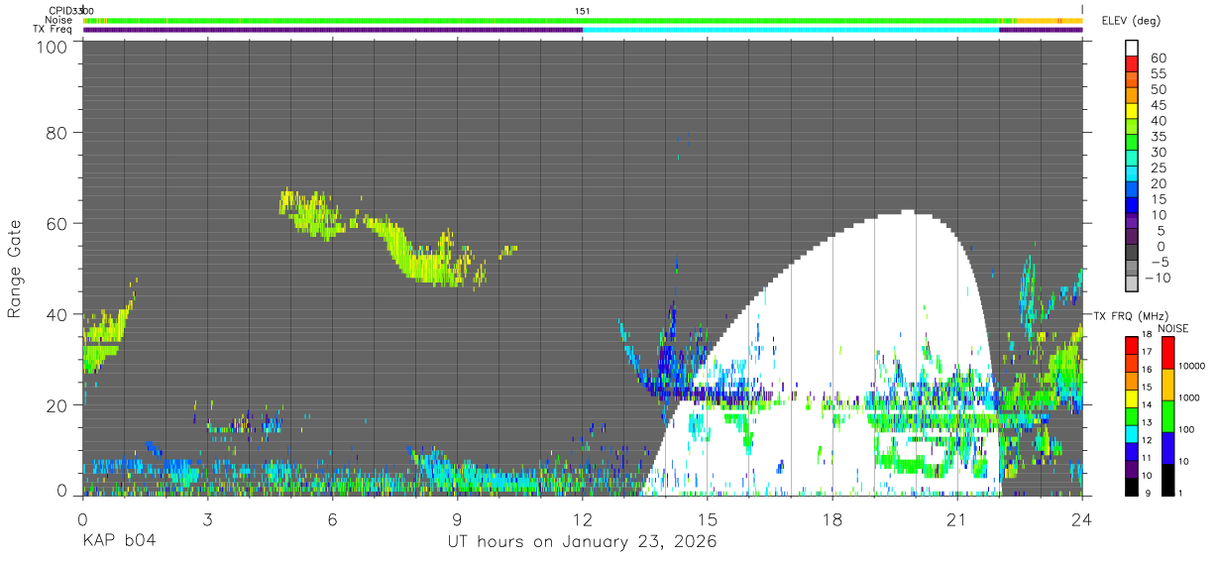This screenshot has height=562, width=1217.
Task: Click the '1000' NOISE scale value
Action: point(1189,397)
